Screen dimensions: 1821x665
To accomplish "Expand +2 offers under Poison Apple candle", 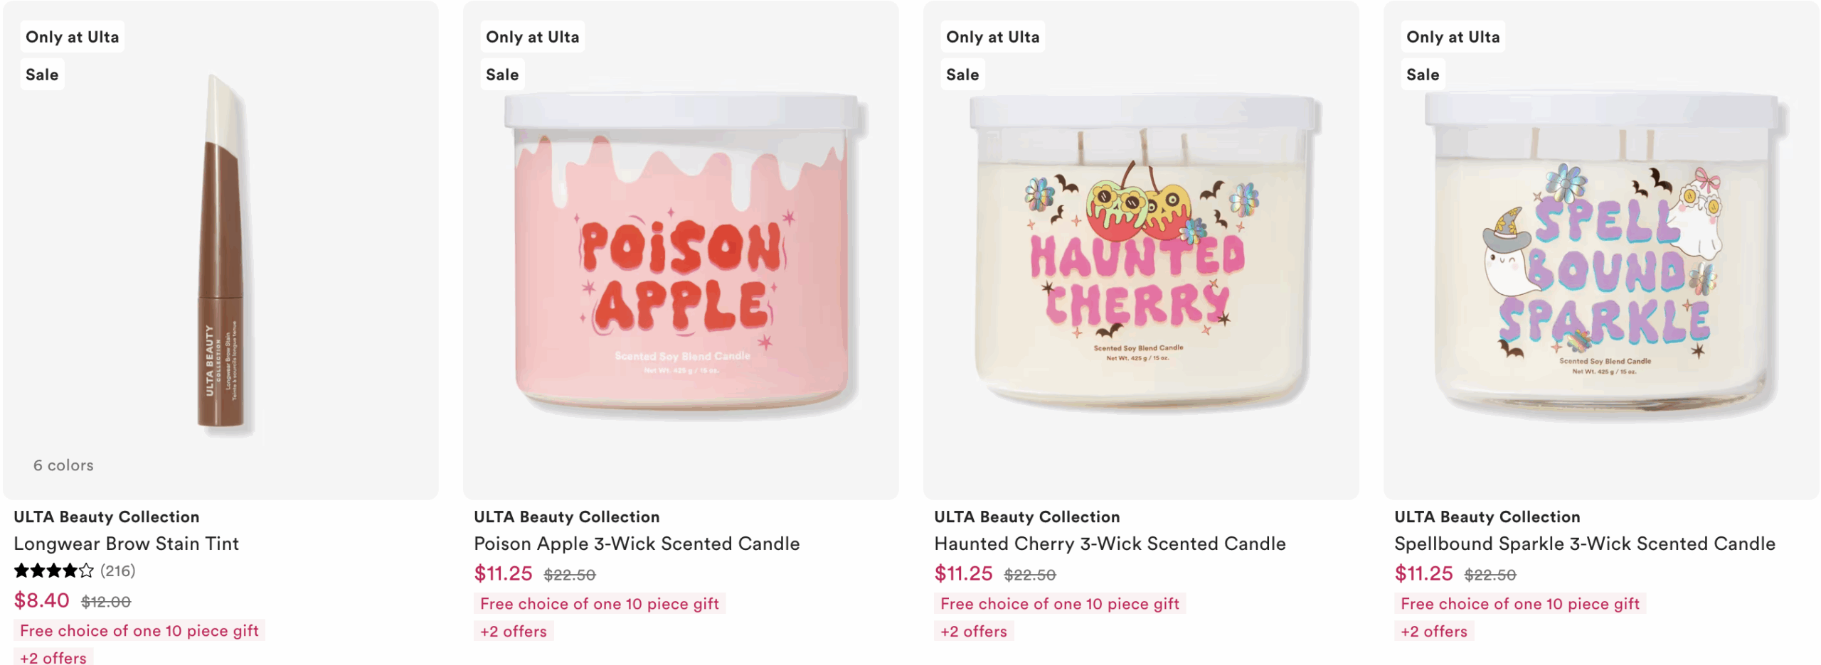I will 514,631.
